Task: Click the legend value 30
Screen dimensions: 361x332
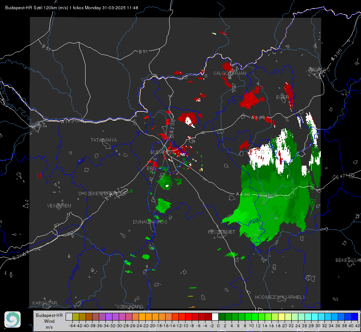Action: 318,326
